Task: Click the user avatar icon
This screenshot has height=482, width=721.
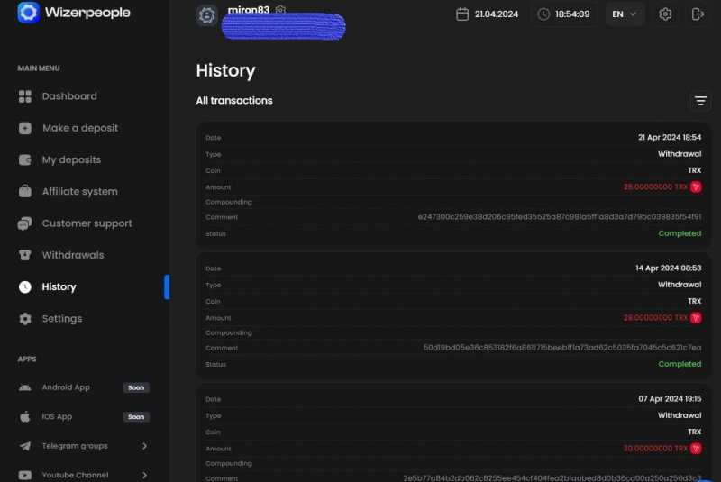Action: pos(207,14)
